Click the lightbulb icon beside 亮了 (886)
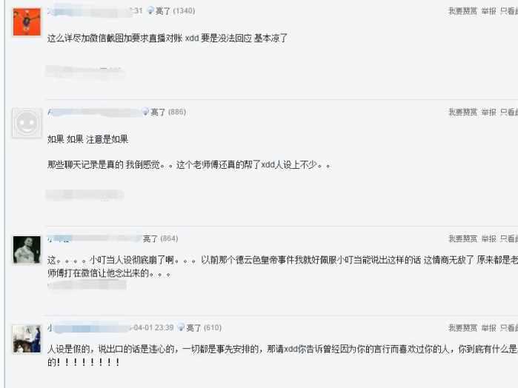The height and width of the screenshot is (388, 518). [x=145, y=112]
